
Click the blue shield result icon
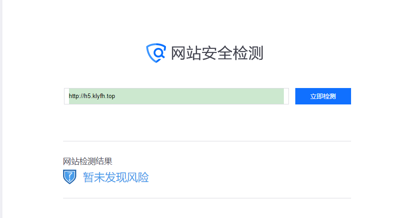click(69, 177)
